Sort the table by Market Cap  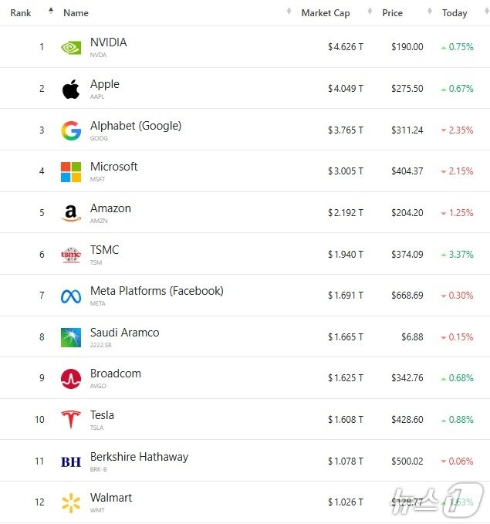[x=325, y=13]
